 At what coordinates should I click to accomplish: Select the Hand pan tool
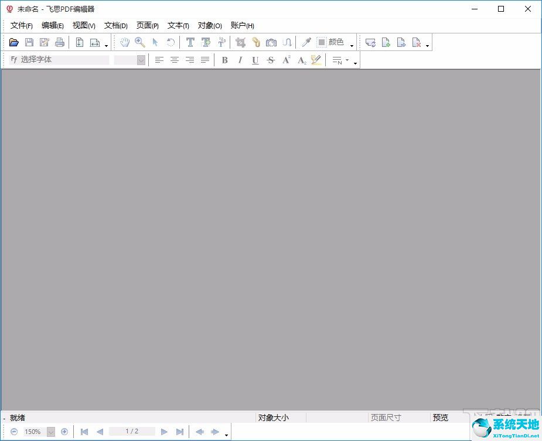[x=125, y=42]
